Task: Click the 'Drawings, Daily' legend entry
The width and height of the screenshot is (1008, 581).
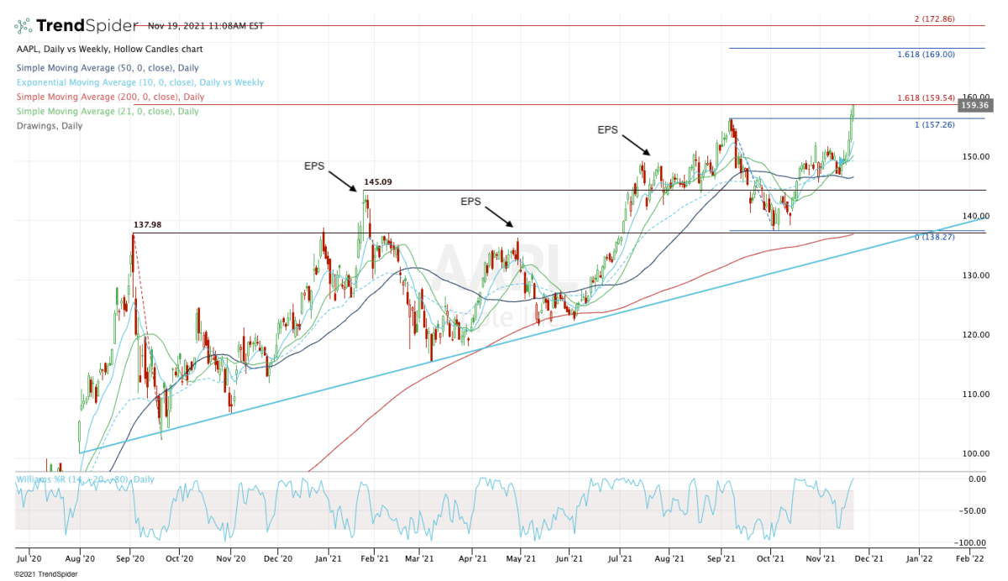Action: (49, 125)
